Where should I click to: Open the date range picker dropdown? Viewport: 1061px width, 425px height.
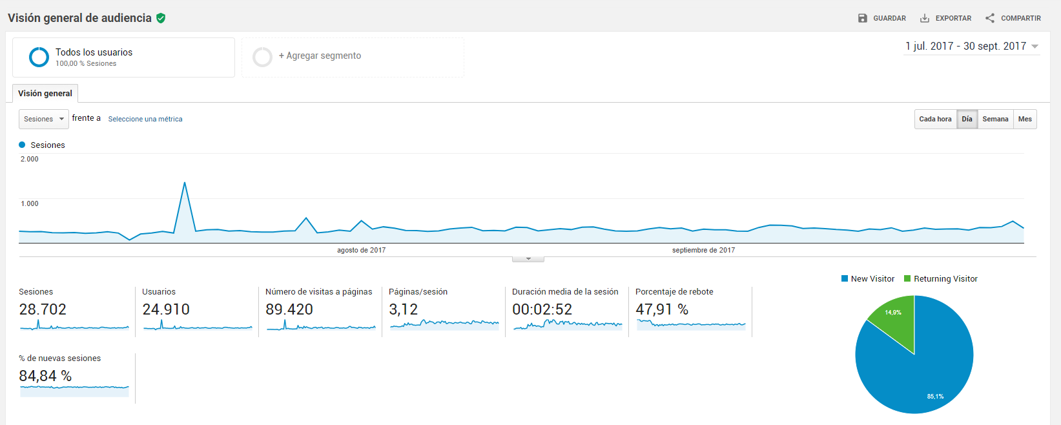(972, 46)
